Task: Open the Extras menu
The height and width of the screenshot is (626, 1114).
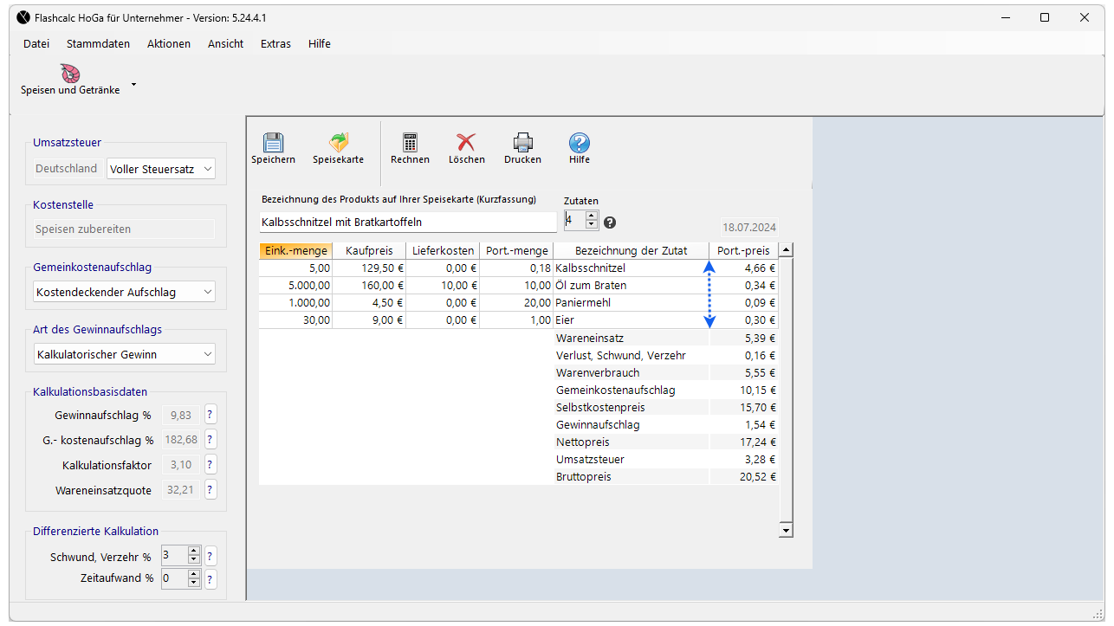Action: coord(275,43)
